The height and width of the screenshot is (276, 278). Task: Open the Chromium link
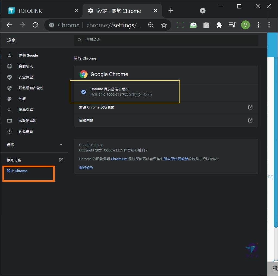coord(119,159)
